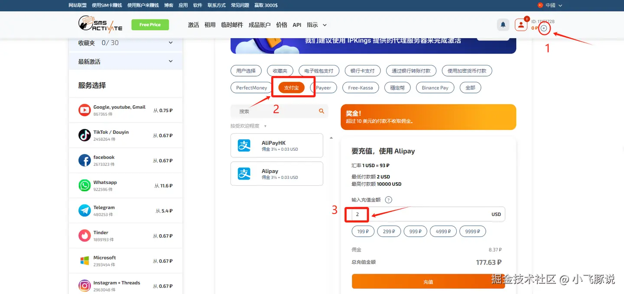
Task: Open the 临时邮件 menu item
Action: click(232, 25)
